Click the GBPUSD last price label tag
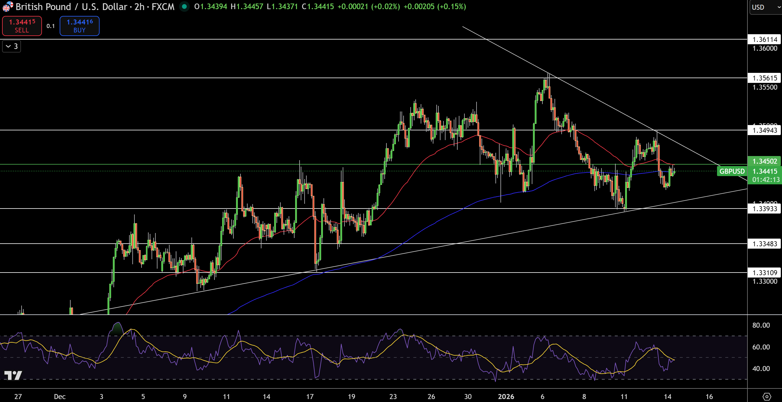This screenshot has height=402, width=782. point(732,171)
